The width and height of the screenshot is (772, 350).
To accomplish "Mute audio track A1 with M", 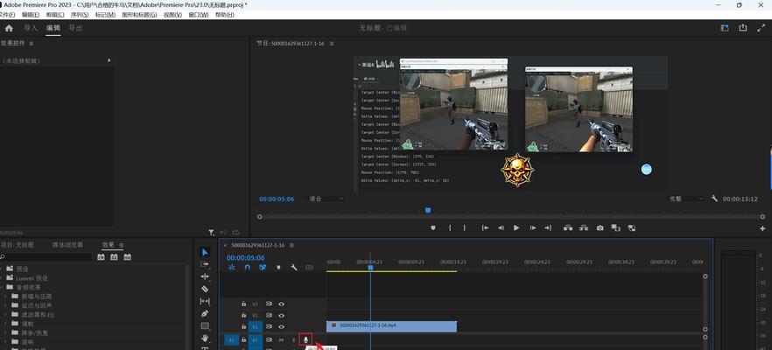I will tap(282, 339).
